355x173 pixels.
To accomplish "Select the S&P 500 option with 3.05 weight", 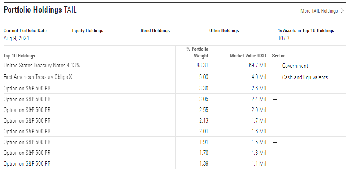I will pos(27,99).
